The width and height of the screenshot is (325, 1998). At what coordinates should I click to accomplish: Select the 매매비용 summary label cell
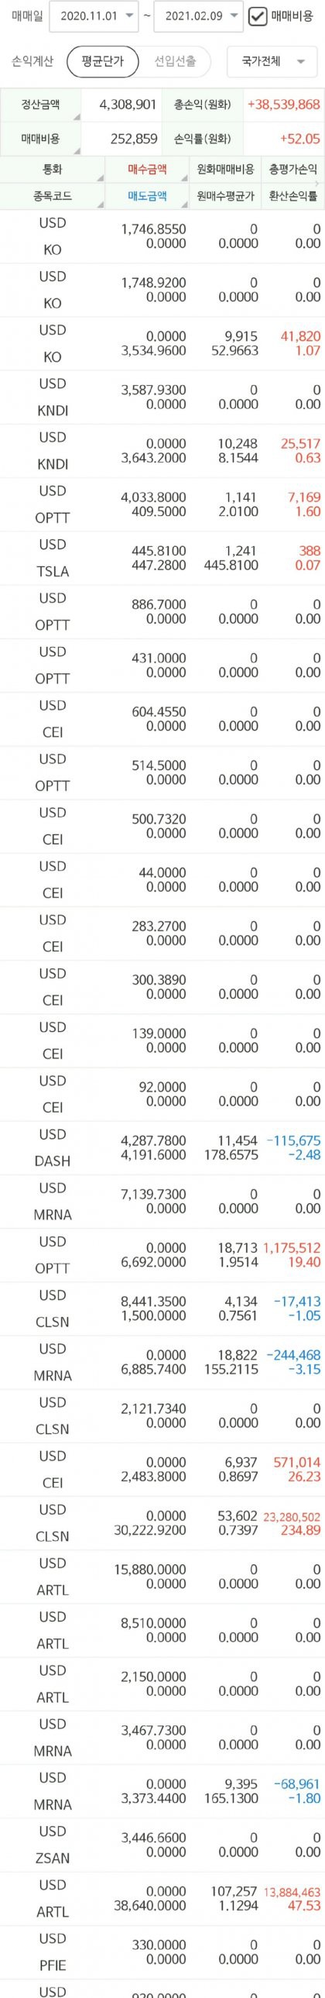pos(40,139)
